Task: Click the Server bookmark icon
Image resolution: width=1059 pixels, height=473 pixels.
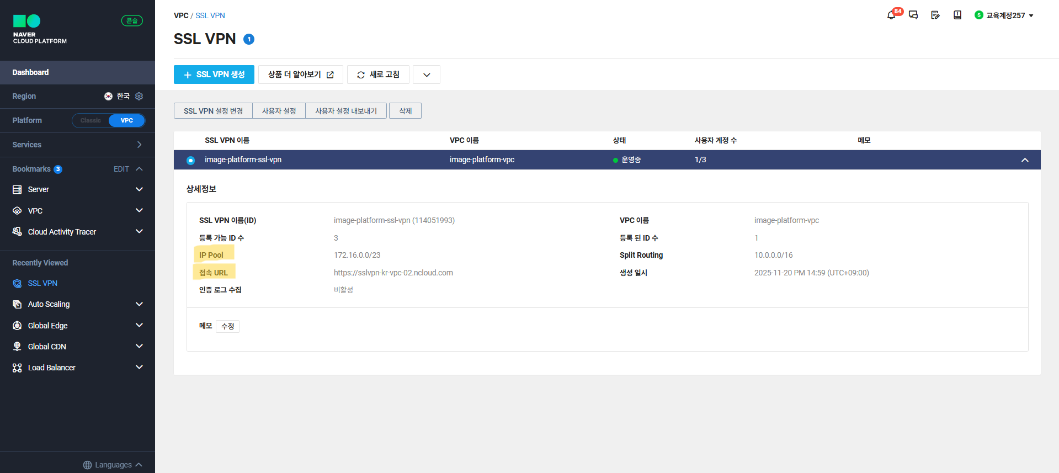Action: pyautogui.click(x=17, y=189)
